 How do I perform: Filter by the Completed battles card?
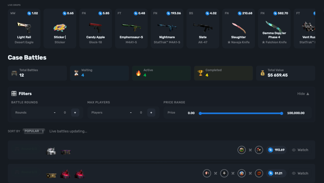coord(223,73)
